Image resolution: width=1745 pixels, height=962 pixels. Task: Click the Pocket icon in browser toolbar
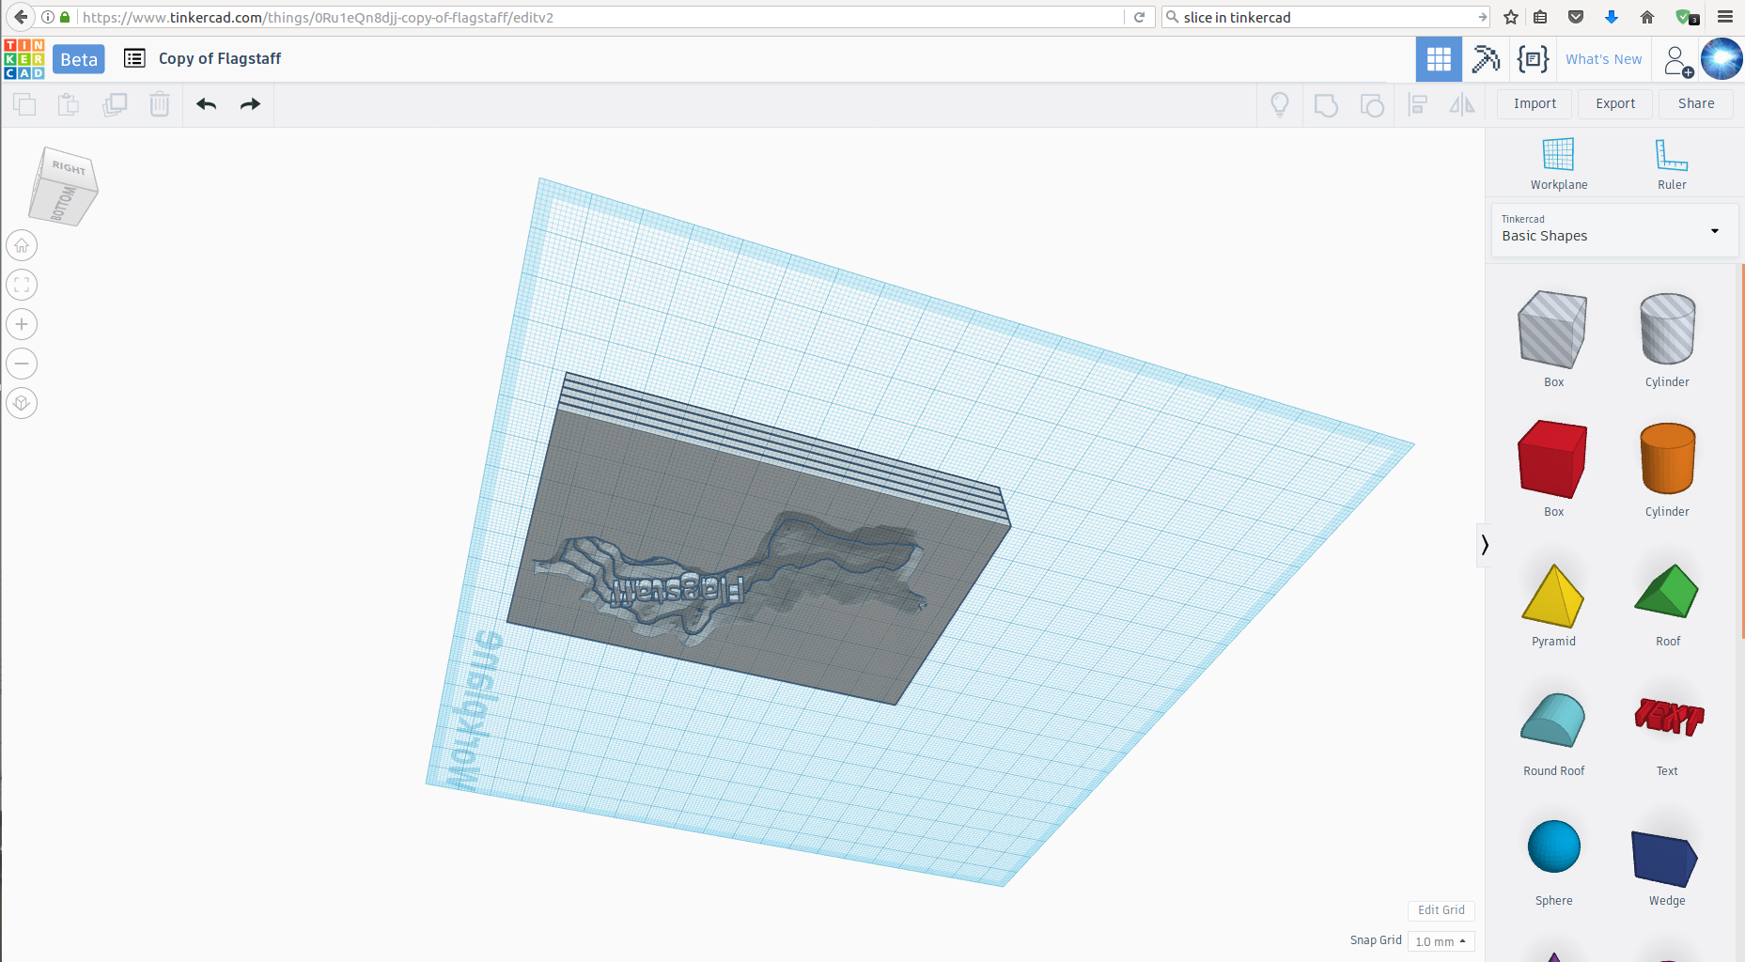(1576, 17)
